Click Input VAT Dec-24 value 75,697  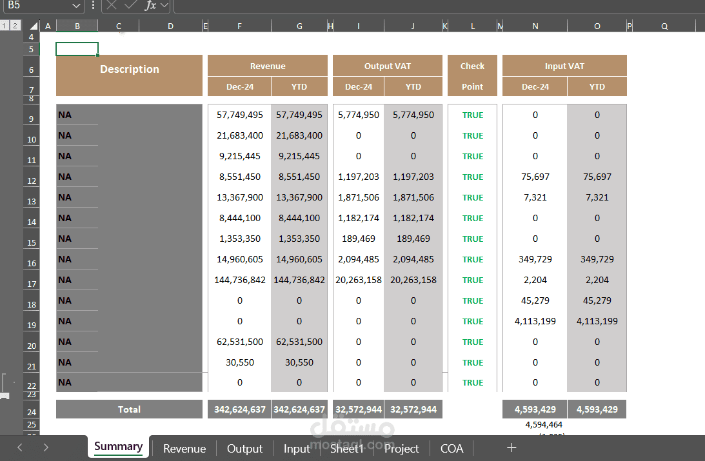(x=535, y=177)
